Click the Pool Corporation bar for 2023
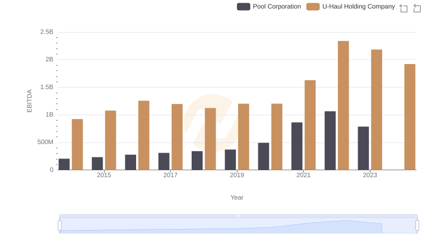 (363, 148)
